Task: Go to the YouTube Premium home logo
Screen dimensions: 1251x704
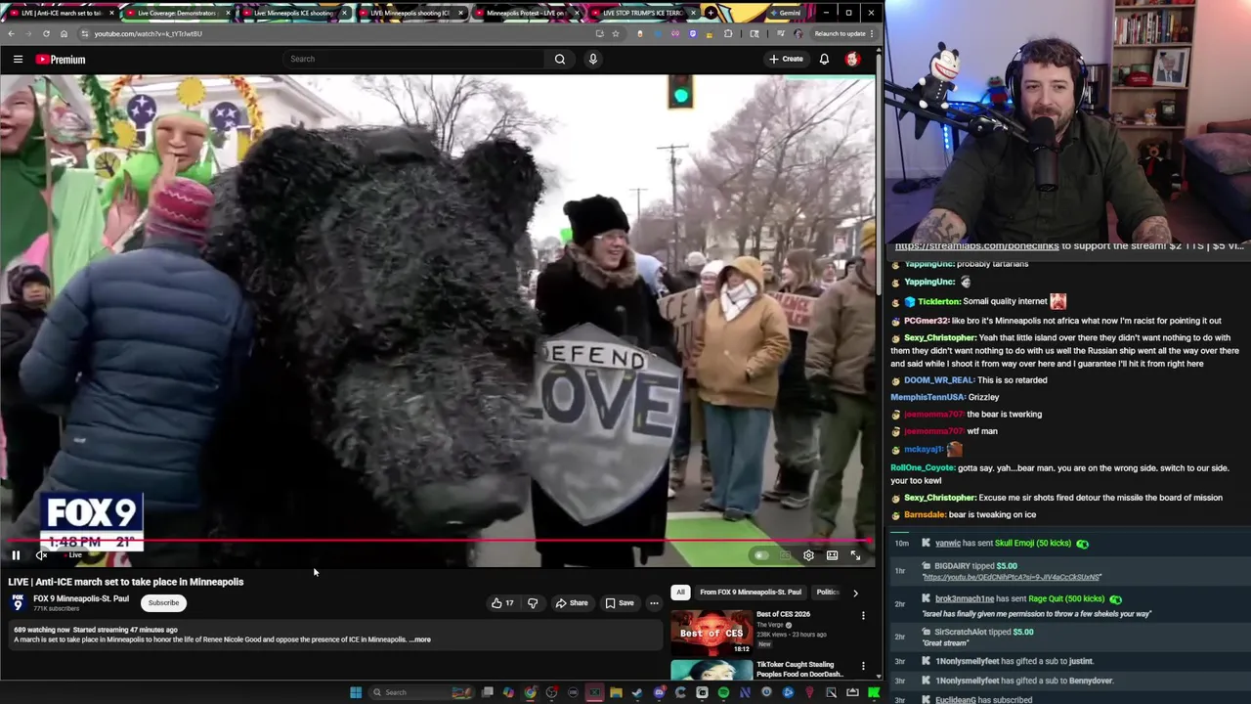Action: 61,60
